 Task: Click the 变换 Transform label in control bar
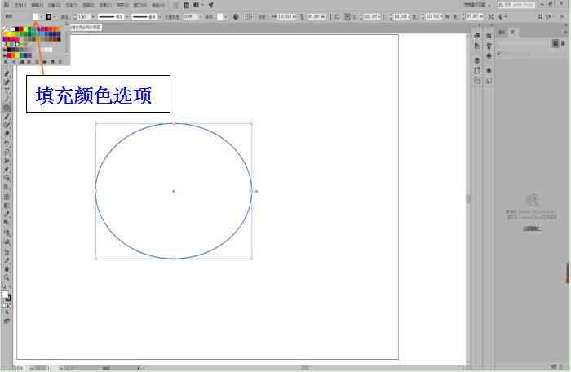tap(262, 17)
